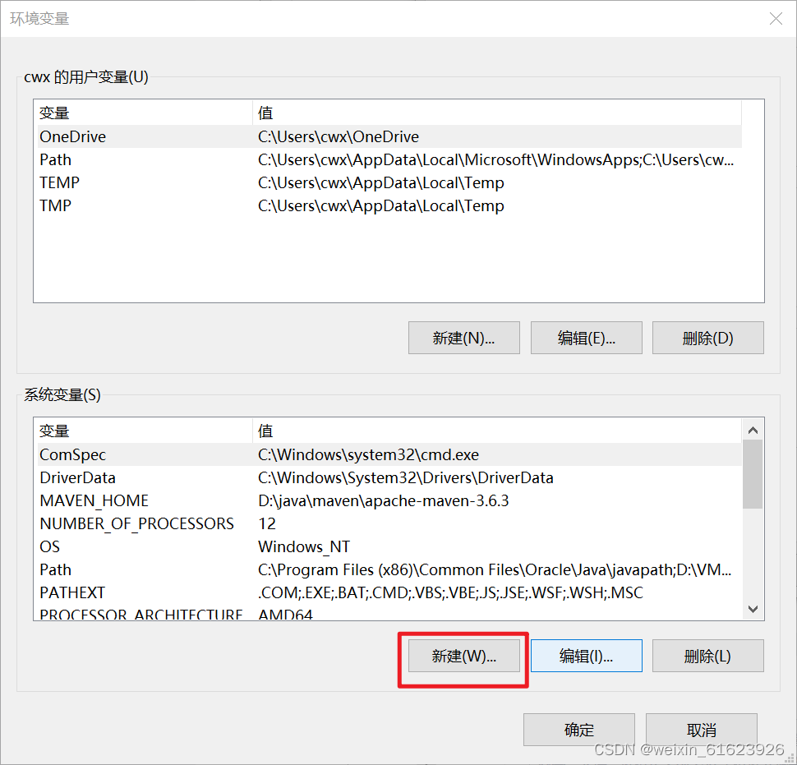797x765 pixels.
Task: Click 编辑(I)... for system variables
Action: [586, 656]
